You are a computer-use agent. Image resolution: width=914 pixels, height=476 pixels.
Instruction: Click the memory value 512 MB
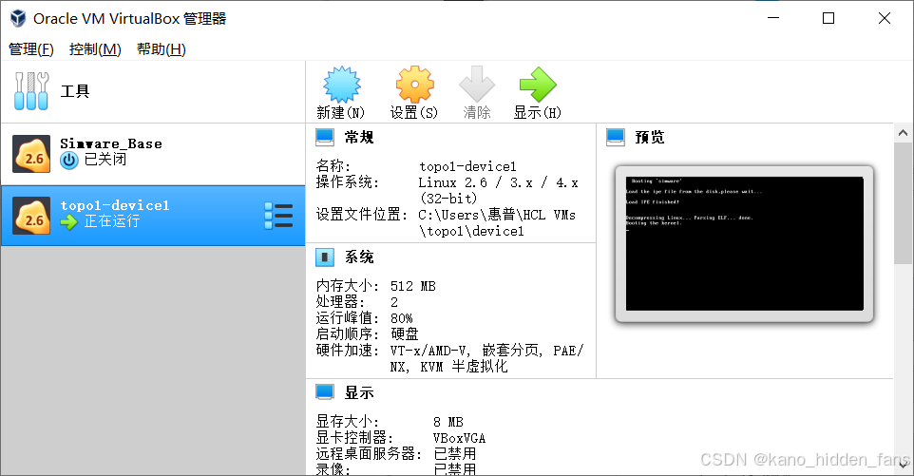tap(412, 286)
